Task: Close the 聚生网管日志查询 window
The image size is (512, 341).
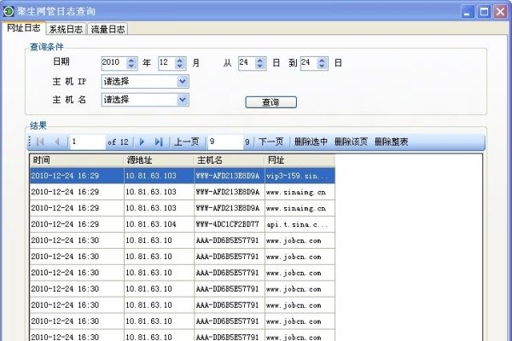Action: (501, 12)
